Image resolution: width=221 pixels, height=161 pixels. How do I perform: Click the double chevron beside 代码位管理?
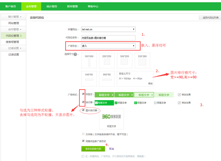pos(21,36)
